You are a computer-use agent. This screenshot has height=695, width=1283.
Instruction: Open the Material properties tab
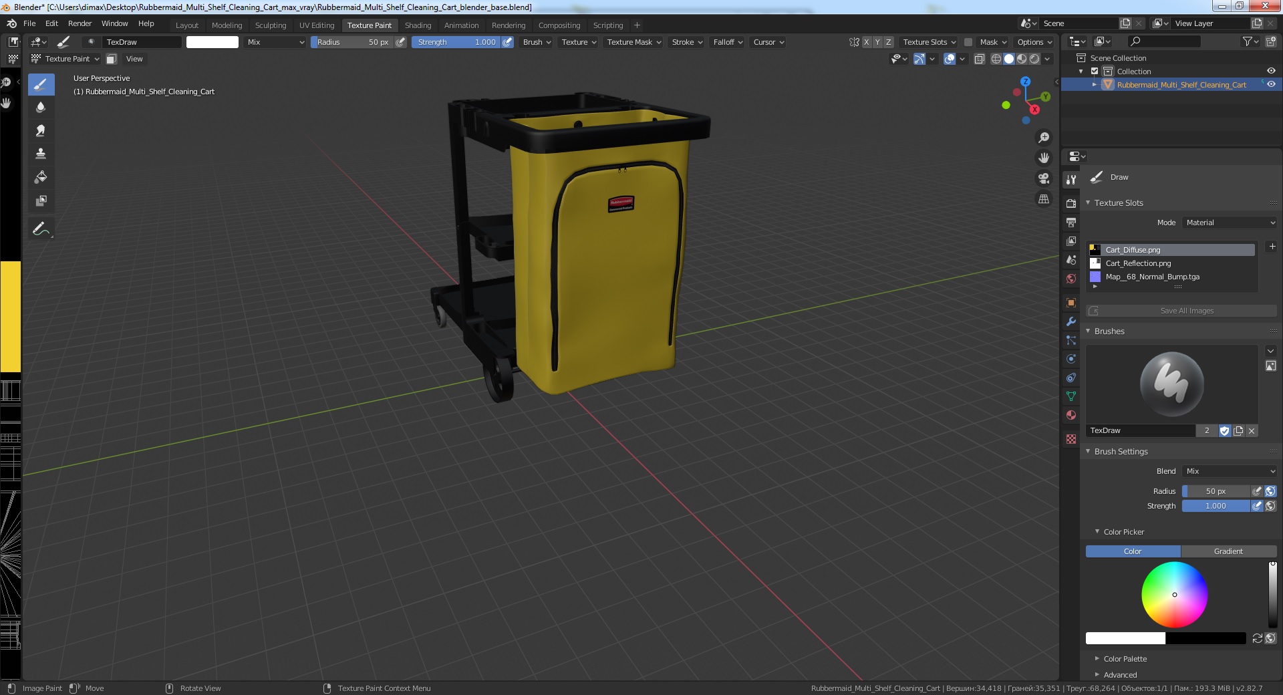click(1071, 414)
